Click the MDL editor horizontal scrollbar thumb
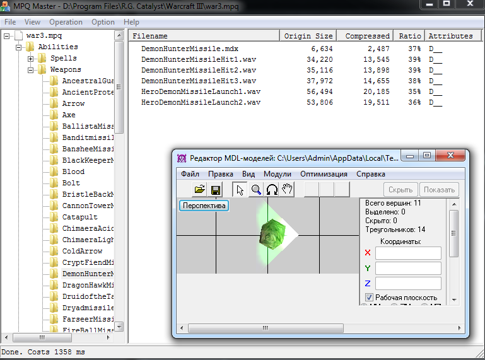 266,328
